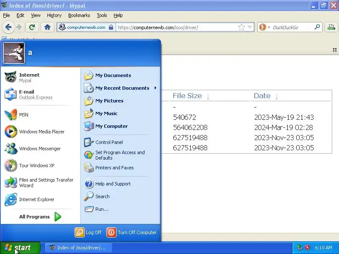The image size is (339, 254).
Task: Click the 17s toolbar indicator button
Action: 331,27
